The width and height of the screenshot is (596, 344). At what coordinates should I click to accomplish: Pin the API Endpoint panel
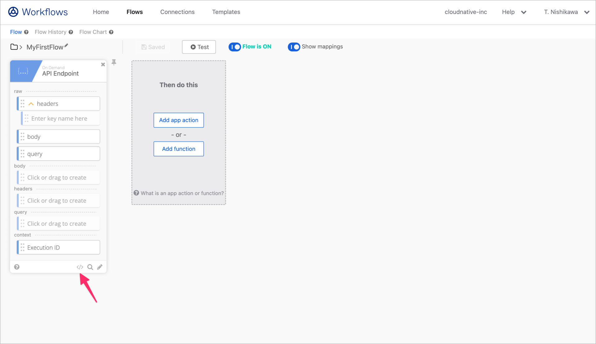[114, 62]
